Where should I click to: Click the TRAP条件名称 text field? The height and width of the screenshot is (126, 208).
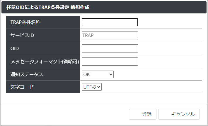click(110, 22)
